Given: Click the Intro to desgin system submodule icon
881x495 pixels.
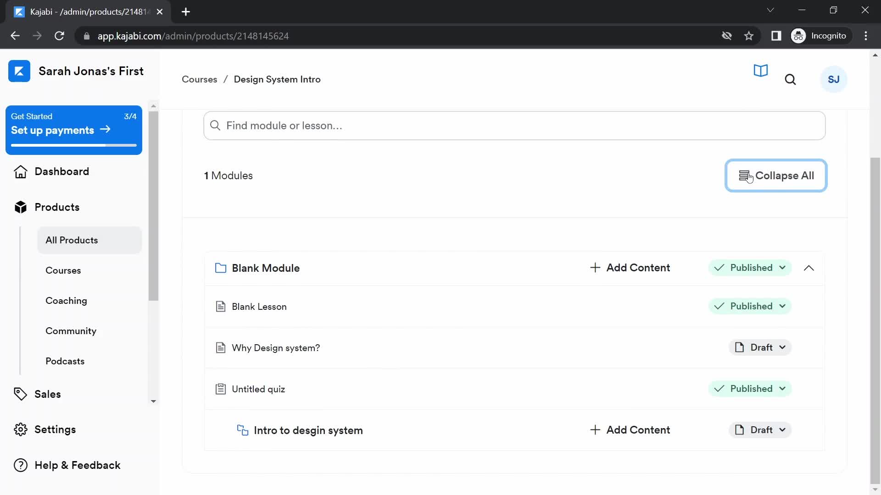Looking at the screenshot, I should [x=243, y=430].
